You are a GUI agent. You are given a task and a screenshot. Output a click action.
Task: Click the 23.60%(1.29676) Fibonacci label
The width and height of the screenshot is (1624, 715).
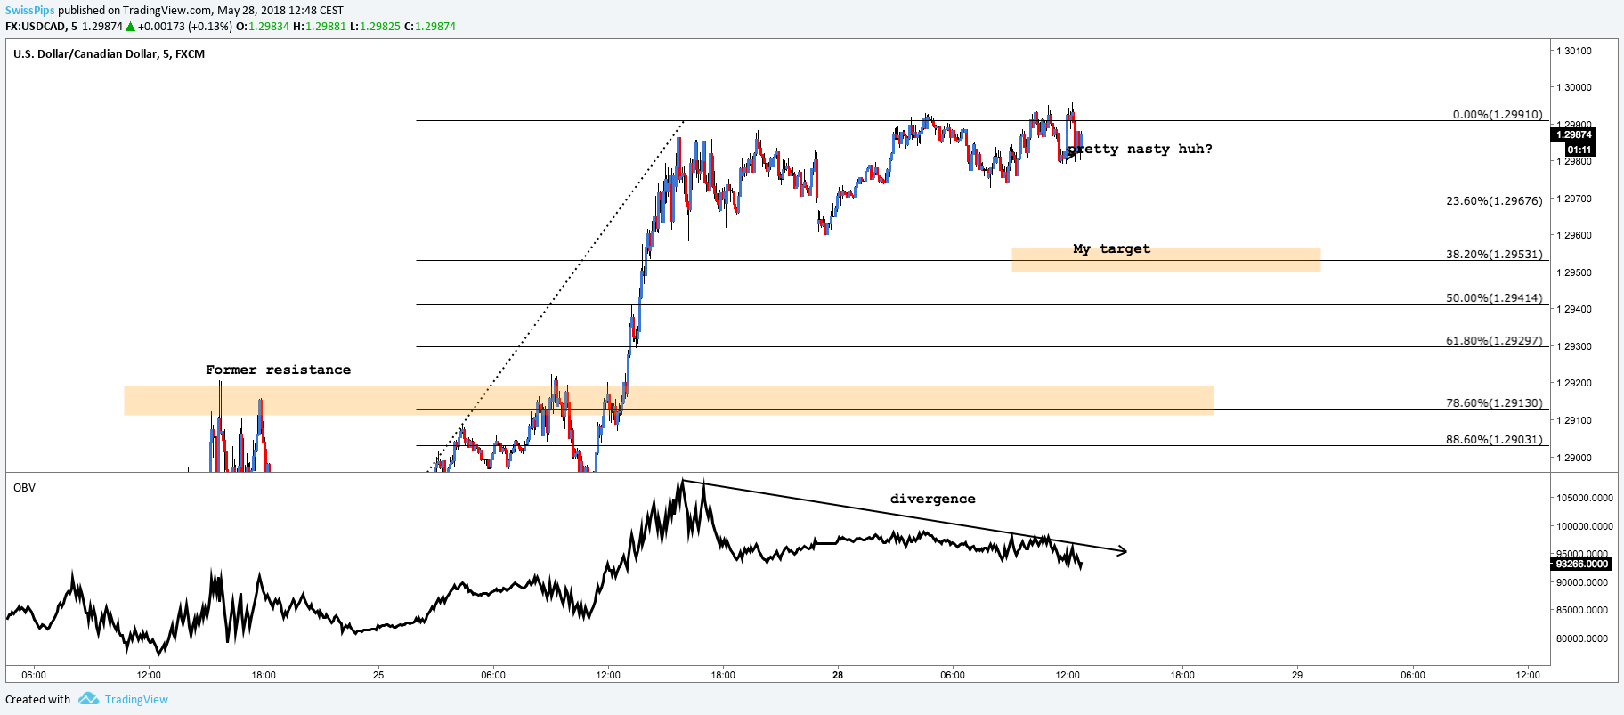[1494, 201]
